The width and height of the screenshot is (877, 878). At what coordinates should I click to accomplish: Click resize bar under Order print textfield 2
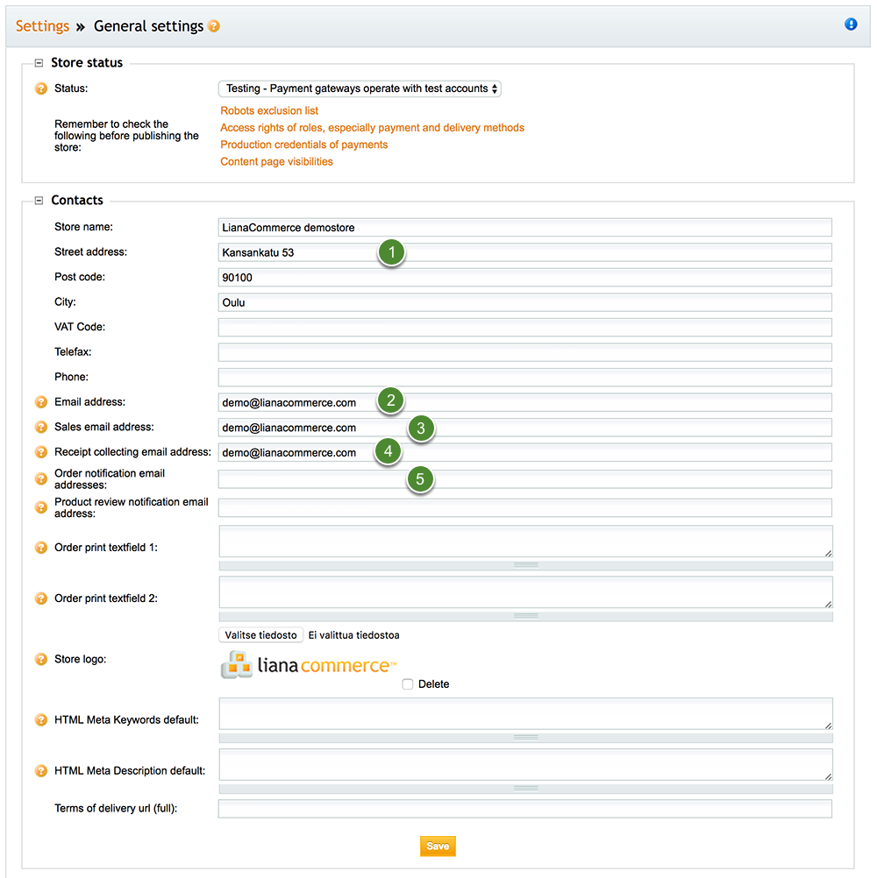pos(525,617)
